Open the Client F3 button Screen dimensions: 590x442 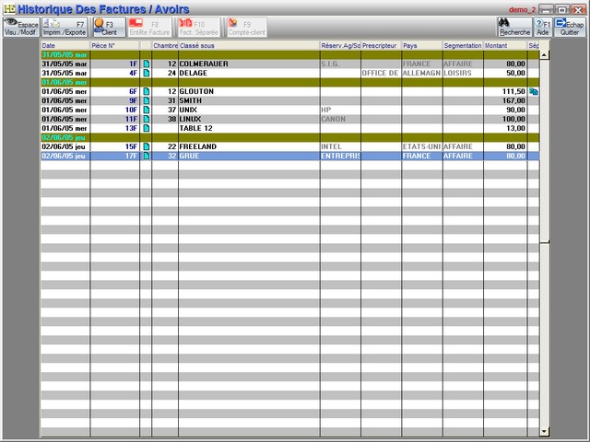pos(109,28)
